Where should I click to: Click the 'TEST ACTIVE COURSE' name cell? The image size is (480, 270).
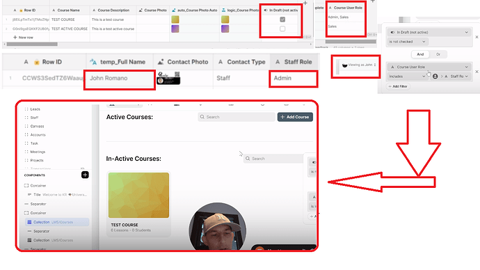(x=70, y=29)
